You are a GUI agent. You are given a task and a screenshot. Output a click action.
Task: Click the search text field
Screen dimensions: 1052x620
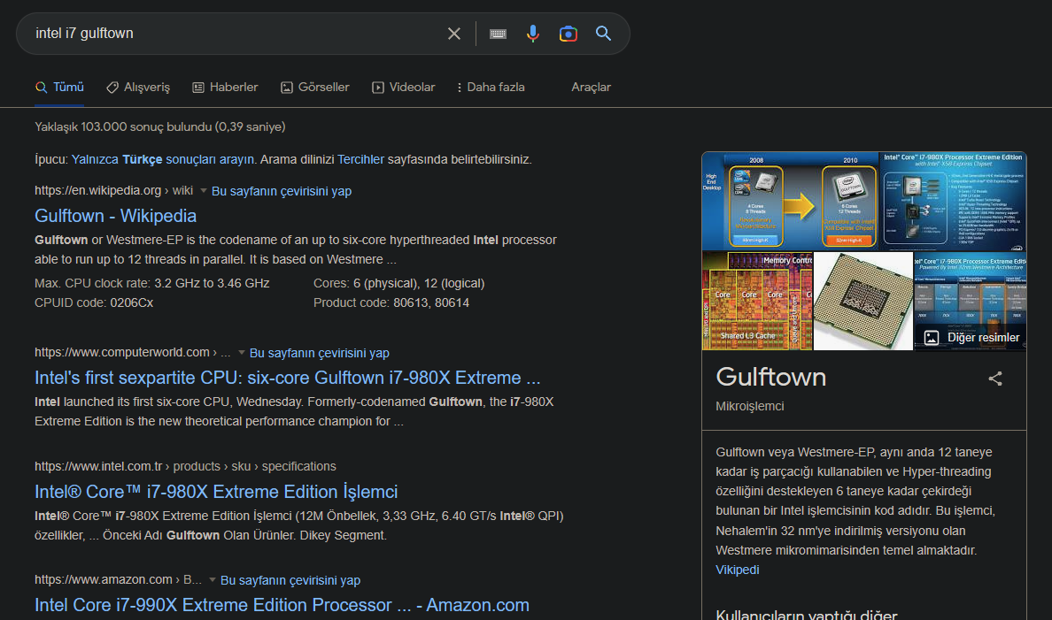pyautogui.click(x=235, y=34)
